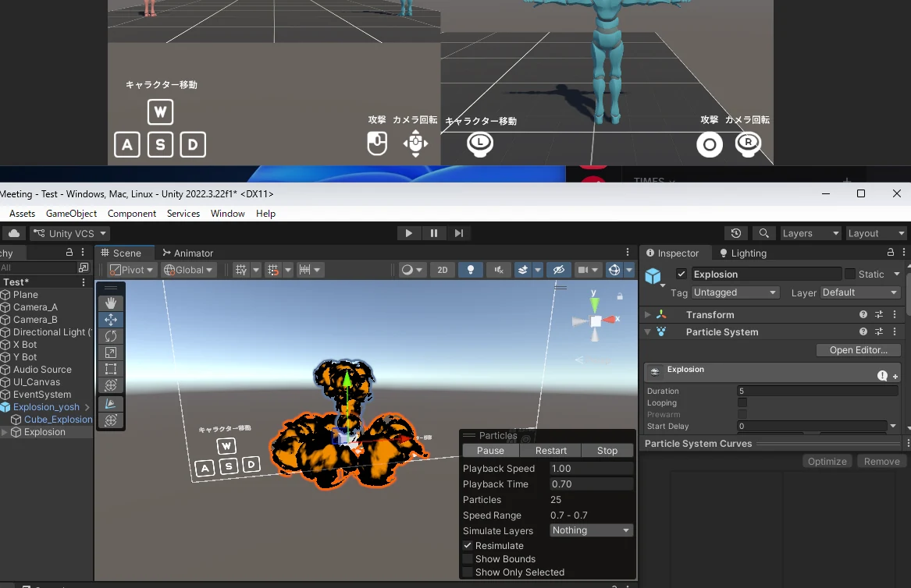911x588 pixels.
Task: Toggle scene visibility eye button
Action: [559, 270]
